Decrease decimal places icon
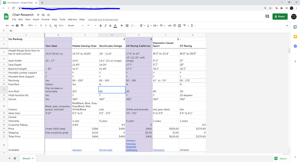 click(50, 25)
